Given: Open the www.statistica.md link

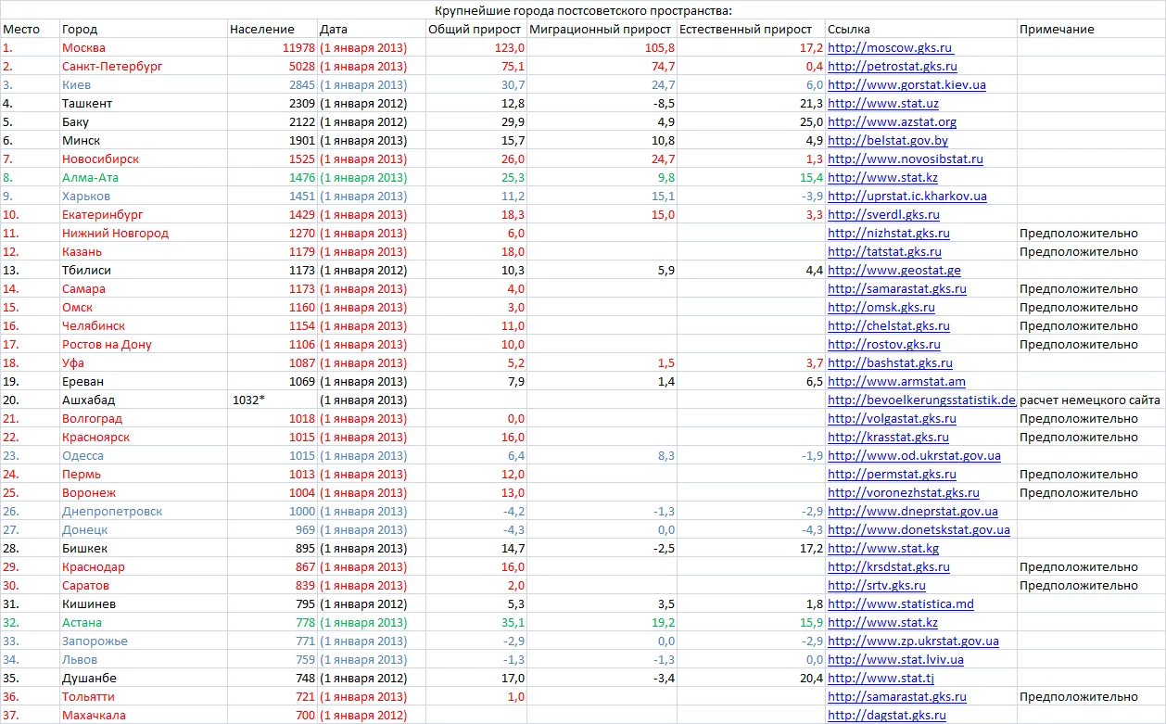Looking at the screenshot, I should 900,603.
